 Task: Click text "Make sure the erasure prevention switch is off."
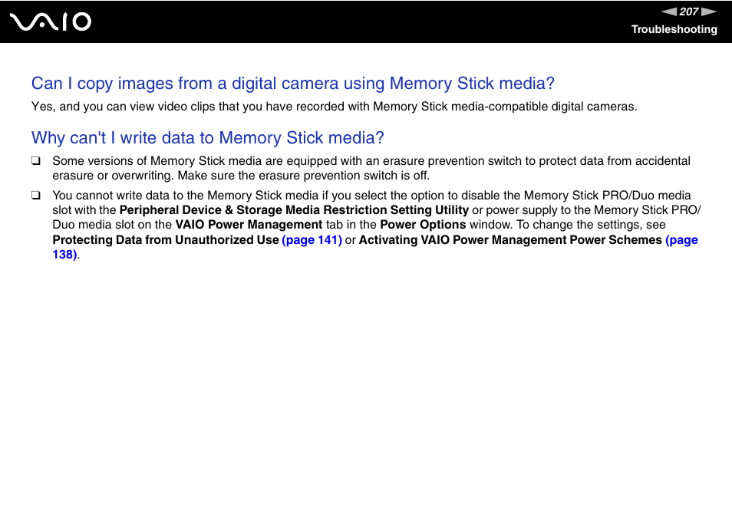point(303,176)
